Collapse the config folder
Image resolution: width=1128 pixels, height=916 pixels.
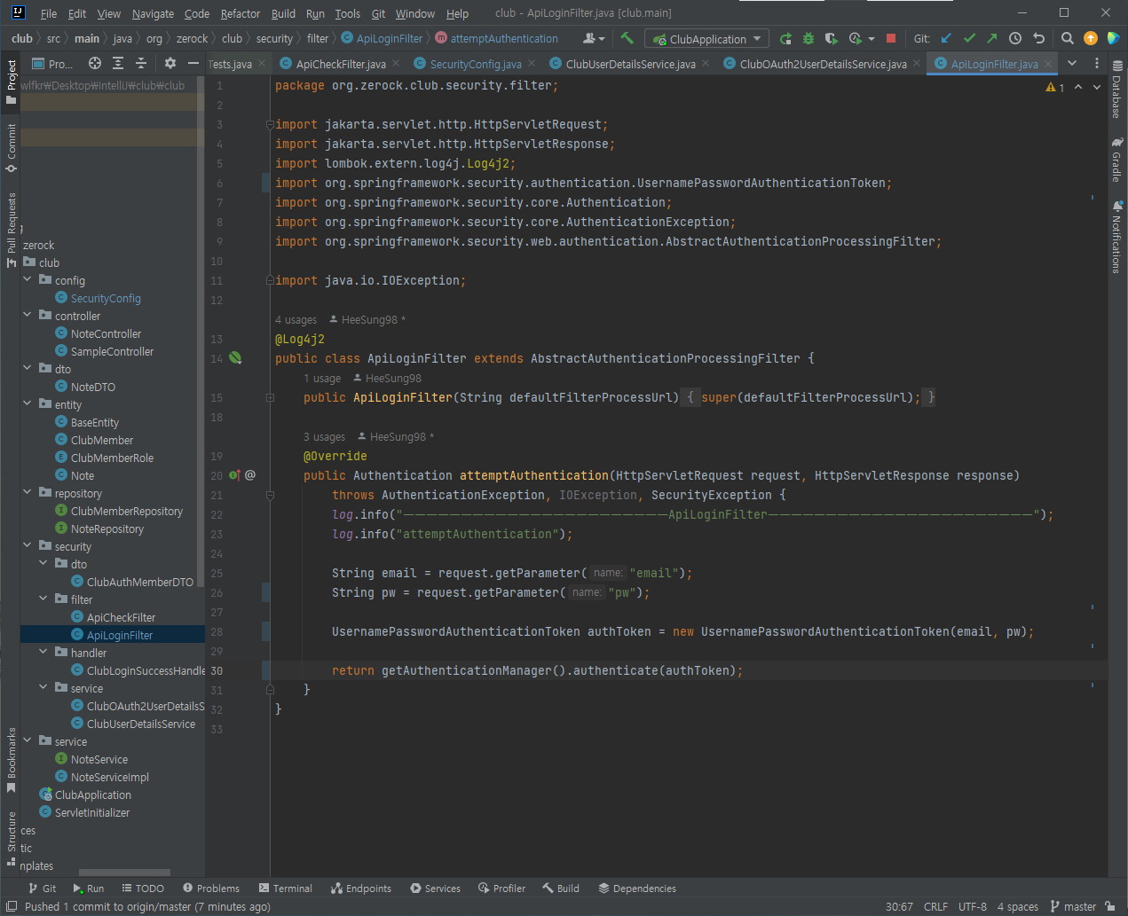[x=28, y=279]
